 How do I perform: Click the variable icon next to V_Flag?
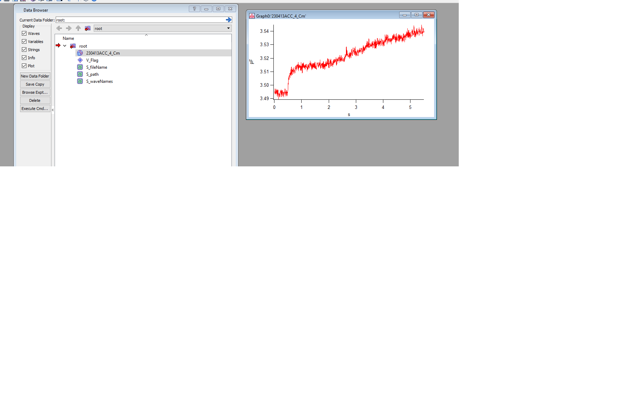80,60
